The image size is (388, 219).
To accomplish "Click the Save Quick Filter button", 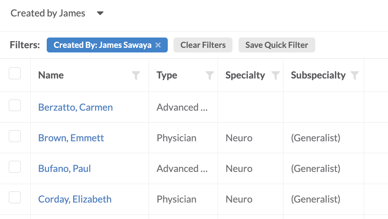I will pyautogui.click(x=277, y=45).
